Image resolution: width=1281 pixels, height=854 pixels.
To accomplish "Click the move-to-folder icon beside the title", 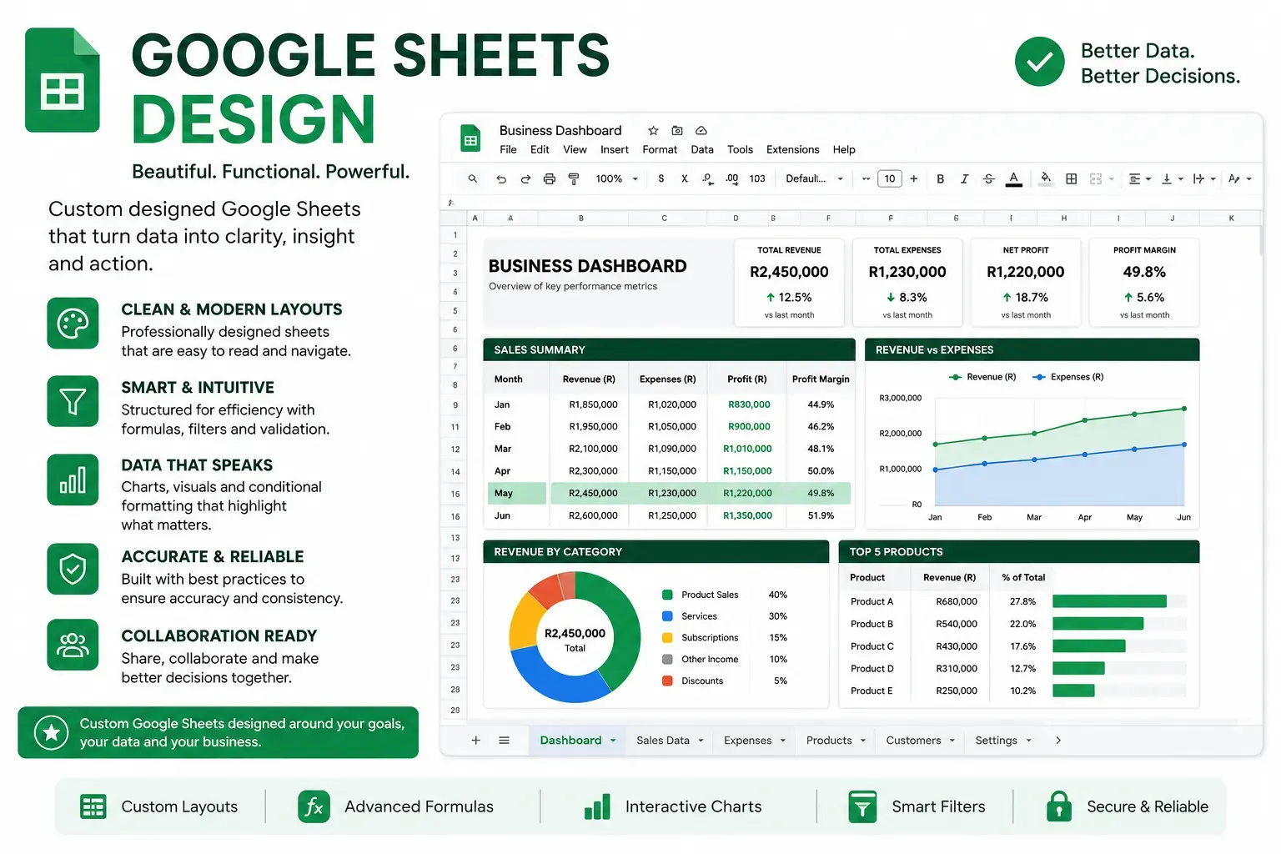I will (x=677, y=130).
